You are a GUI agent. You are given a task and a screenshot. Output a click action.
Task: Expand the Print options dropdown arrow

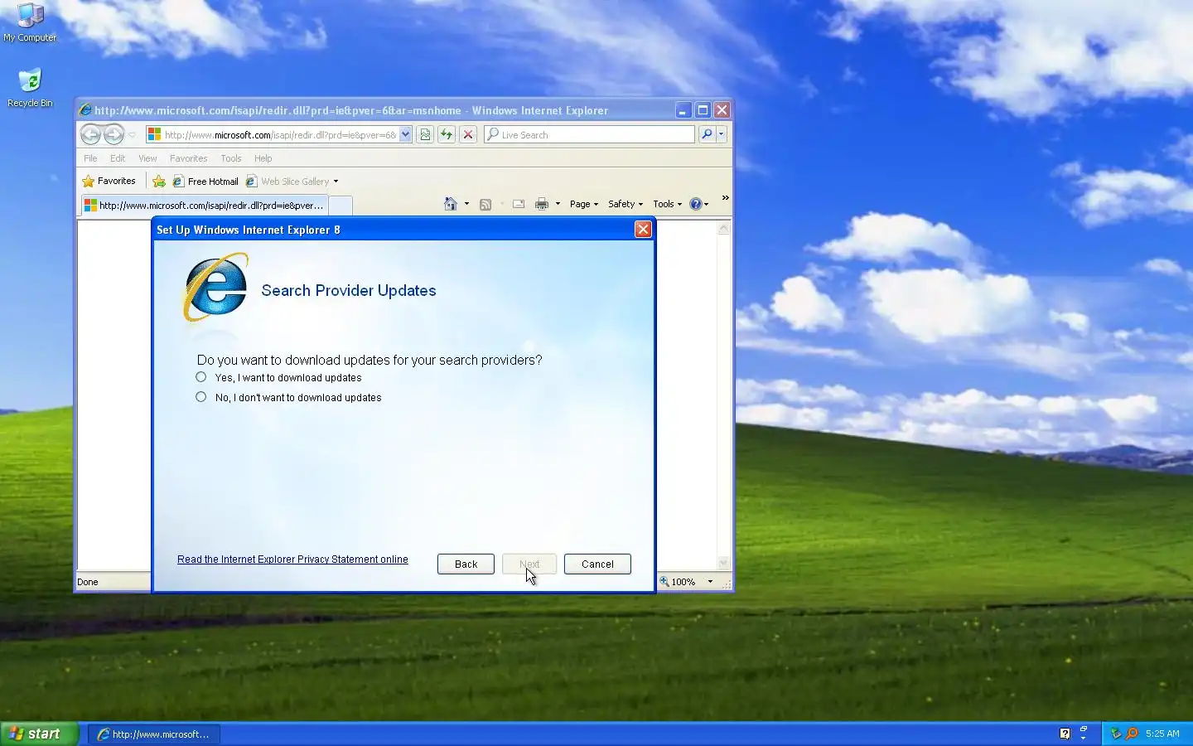[x=558, y=204]
